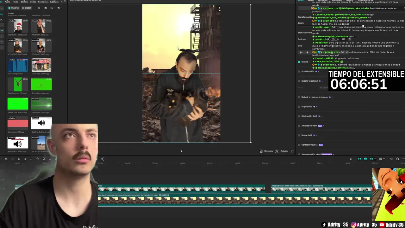The height and width of the screenshot is (228, 405).
Task: Open the Completa quality dropdown
Action: pos(269,151)
